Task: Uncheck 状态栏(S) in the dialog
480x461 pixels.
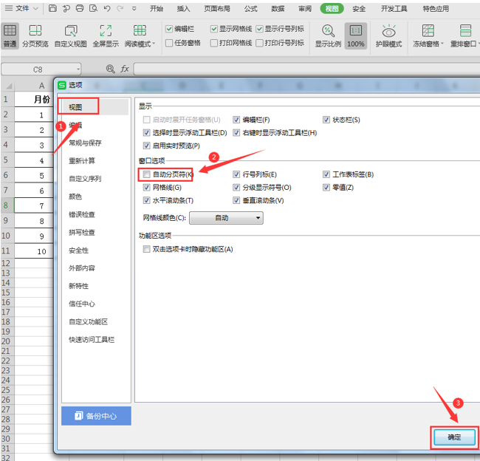Action: (x=326, y=120)
